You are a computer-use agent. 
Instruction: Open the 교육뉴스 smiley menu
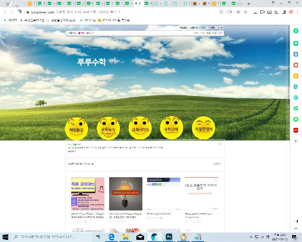(x=108, y=128)
